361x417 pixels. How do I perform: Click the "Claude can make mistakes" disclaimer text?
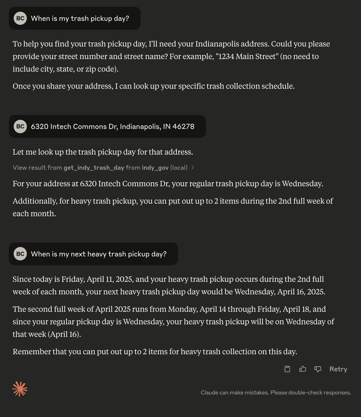pyautogui.click(x=276, y=393)
